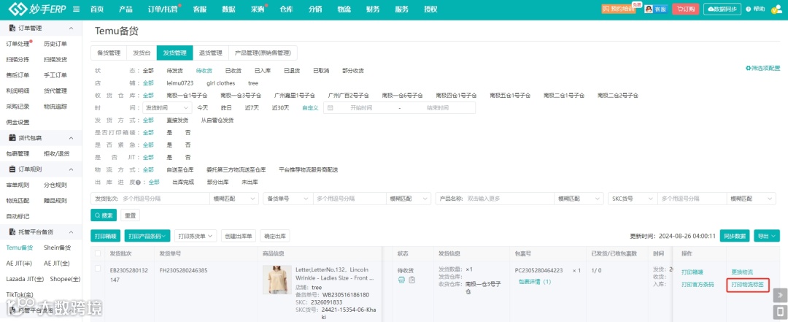
Task: Click the 出库进度 question-mark hint icon
Action: pos(138,182)
